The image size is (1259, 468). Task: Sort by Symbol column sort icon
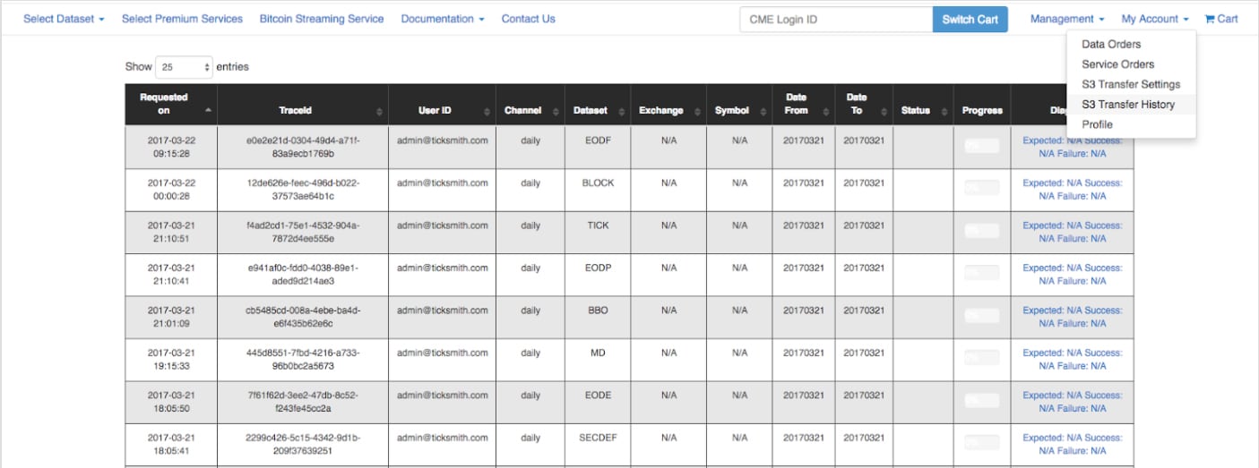pyautogui.click(x=763, y=111)
